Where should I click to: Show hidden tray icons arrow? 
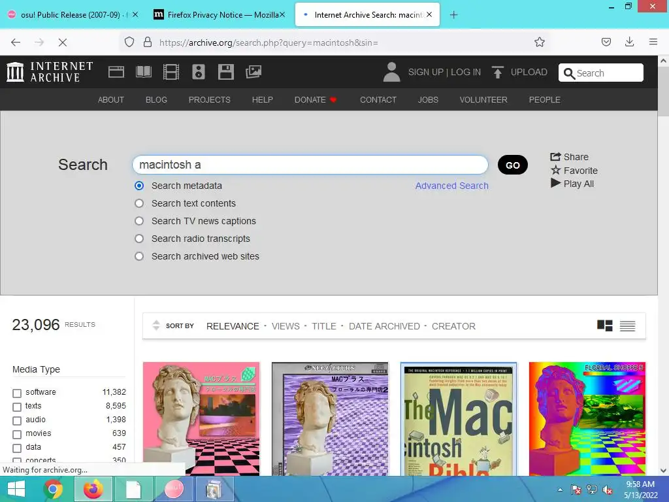point(560,490)
